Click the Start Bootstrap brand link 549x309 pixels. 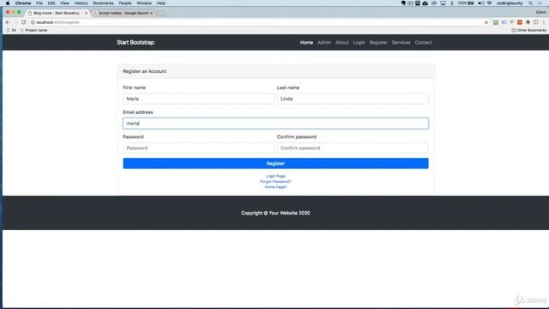[136, 42]
